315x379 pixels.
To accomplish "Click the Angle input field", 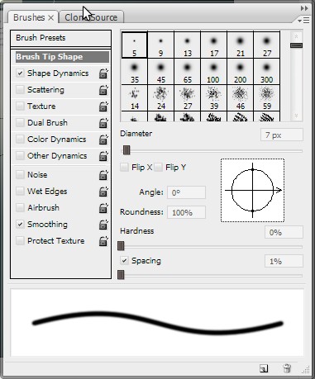I will 186,192.
